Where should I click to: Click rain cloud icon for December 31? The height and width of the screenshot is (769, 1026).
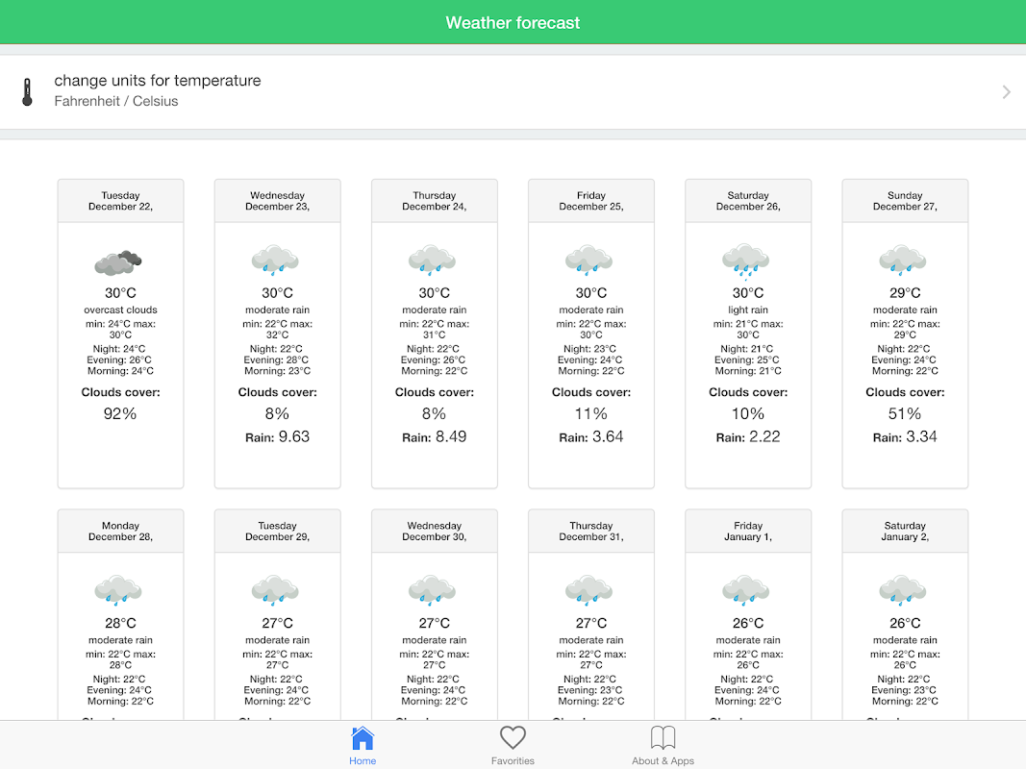pos(588,590)
